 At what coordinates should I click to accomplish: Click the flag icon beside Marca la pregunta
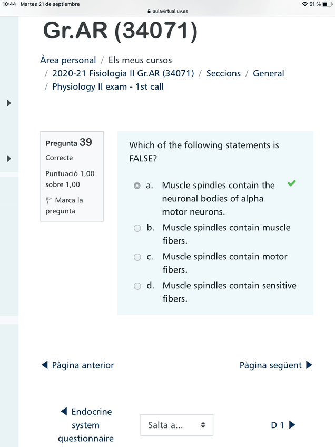tap(49, 200)
